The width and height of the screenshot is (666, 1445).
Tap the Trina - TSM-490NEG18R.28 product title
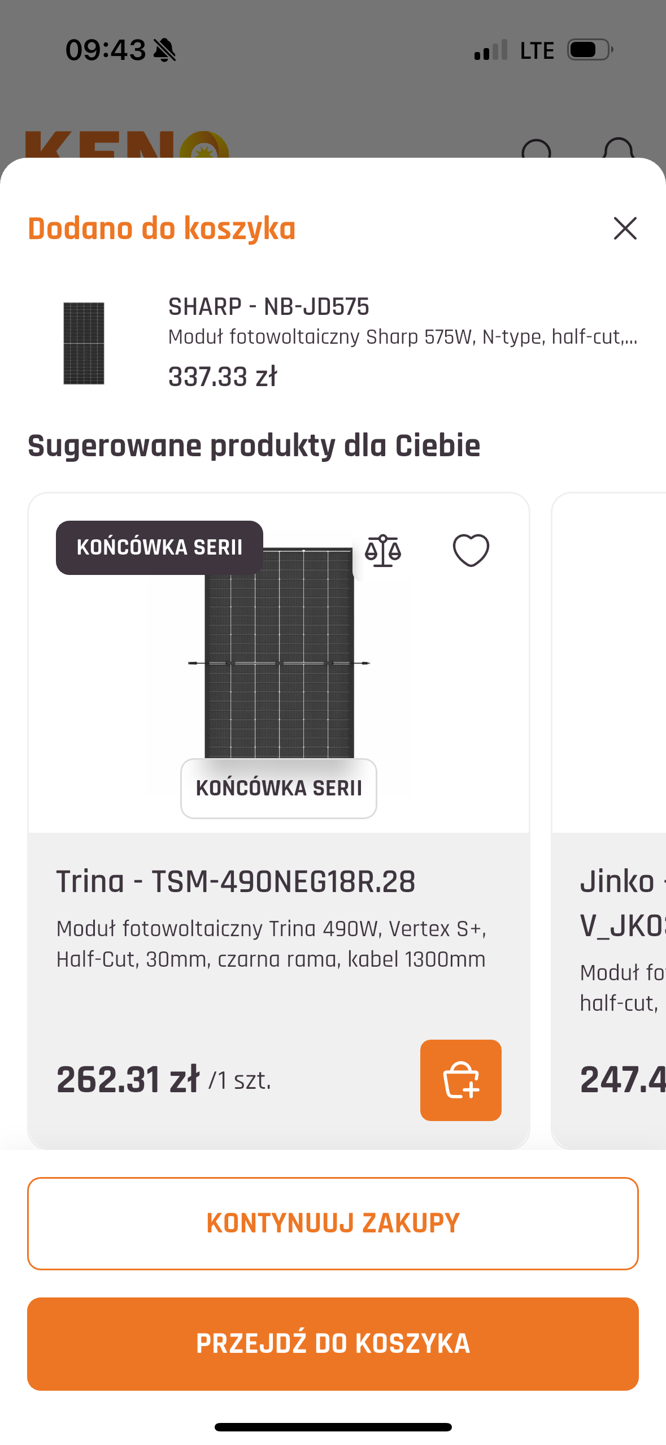click(x=236, y=881)
